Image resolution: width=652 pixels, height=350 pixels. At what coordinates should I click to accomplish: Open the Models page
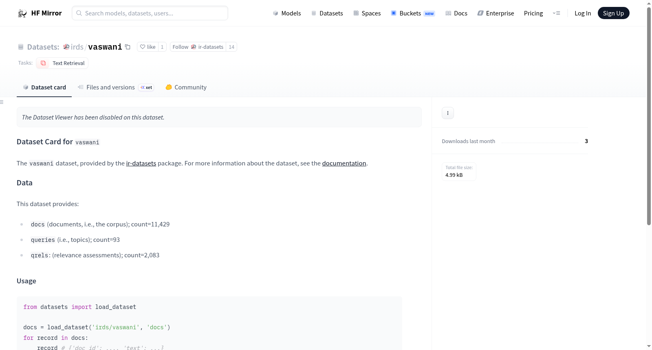click(x=287, y=13)
